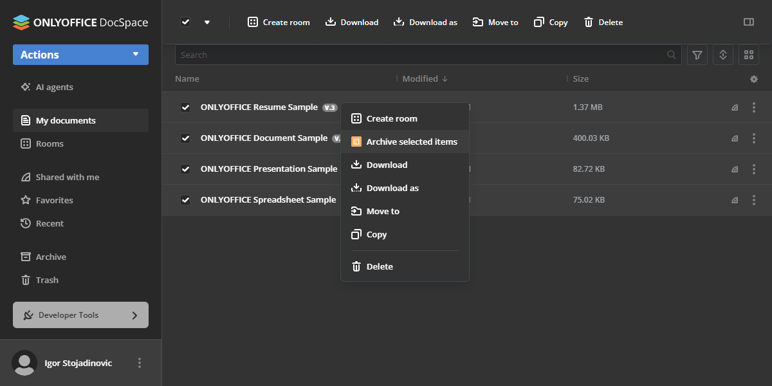Open the ONLYOFFICE DocSpace logo home
Screen dimensions: 772x386
[x=80, y=23]
